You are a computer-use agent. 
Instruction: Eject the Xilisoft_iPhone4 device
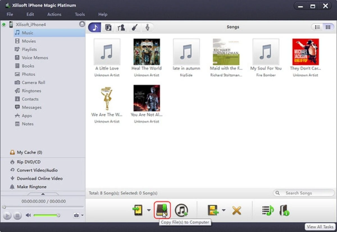82,24
